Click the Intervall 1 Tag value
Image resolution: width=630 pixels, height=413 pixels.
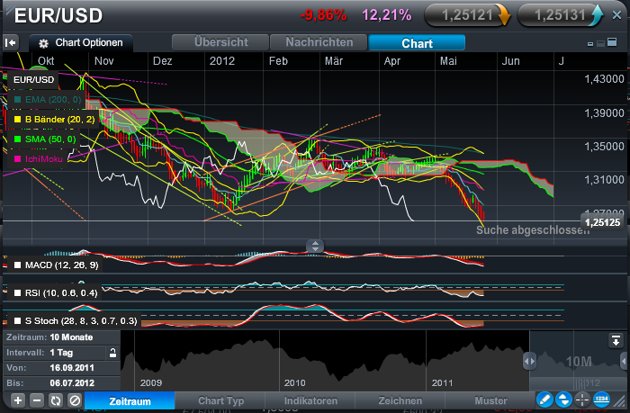click(x=61, y=353)
